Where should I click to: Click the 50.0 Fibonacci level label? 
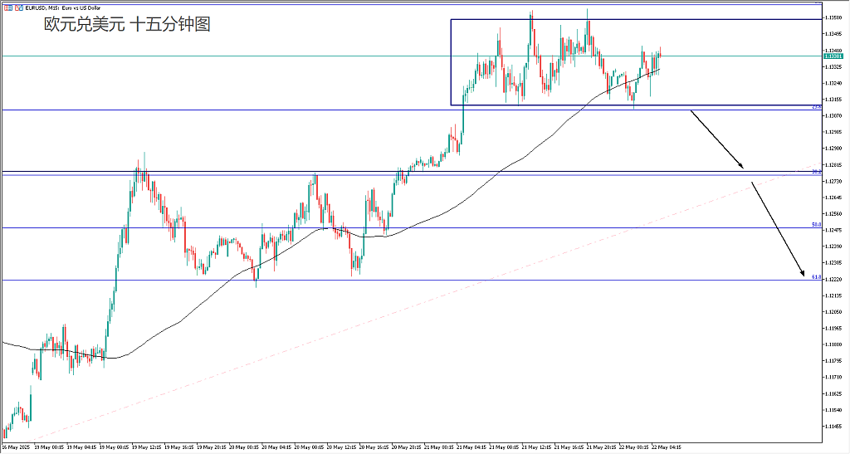(817, 224)
